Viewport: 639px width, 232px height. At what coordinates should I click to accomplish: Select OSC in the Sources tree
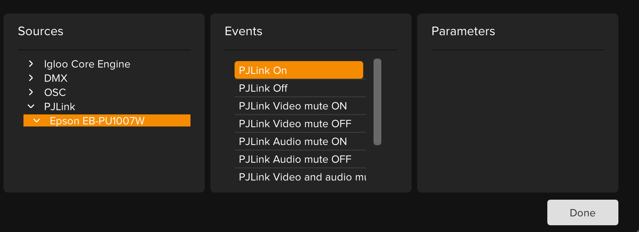pyautogui.click(x=55, y=92)
